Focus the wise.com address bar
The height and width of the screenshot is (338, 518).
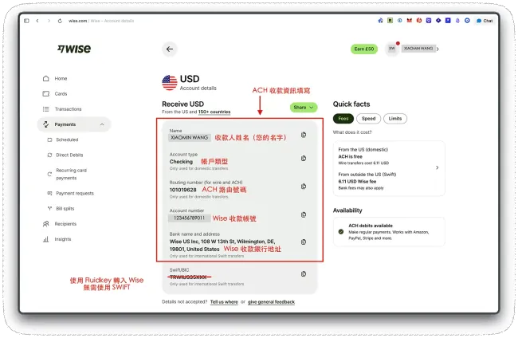click(101, 21)
